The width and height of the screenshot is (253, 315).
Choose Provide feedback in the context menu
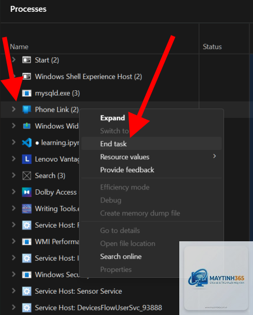click(x=152, y=170)
